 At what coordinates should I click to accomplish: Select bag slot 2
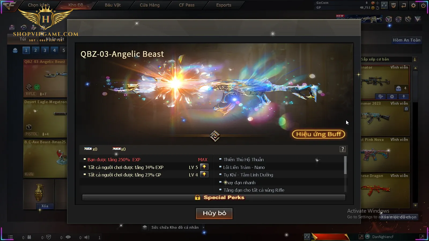[x=35, y=50]
